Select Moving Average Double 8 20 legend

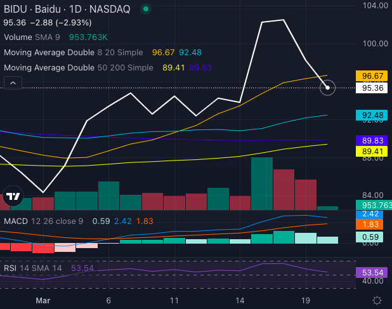[76, 52]
